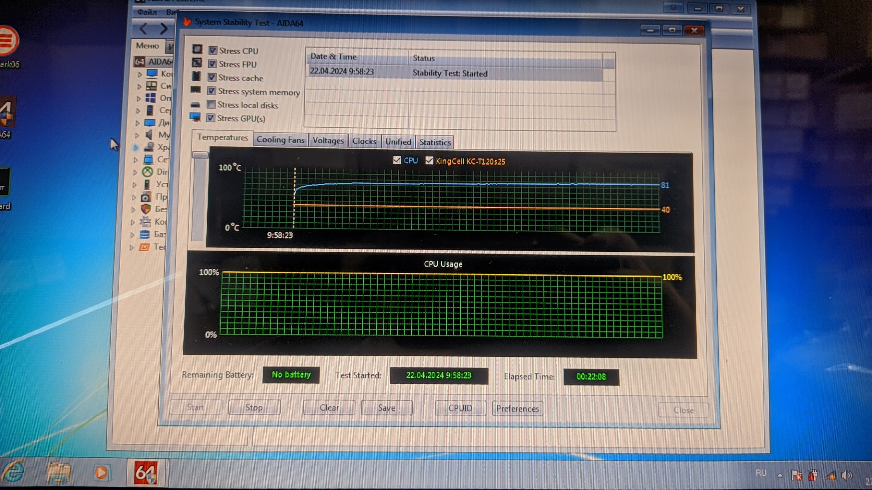Image resolution: width=872 pixels, height=490 pixels.
Task: Click the FPU icon beside Stress FPU
Action: pos(197,63)
